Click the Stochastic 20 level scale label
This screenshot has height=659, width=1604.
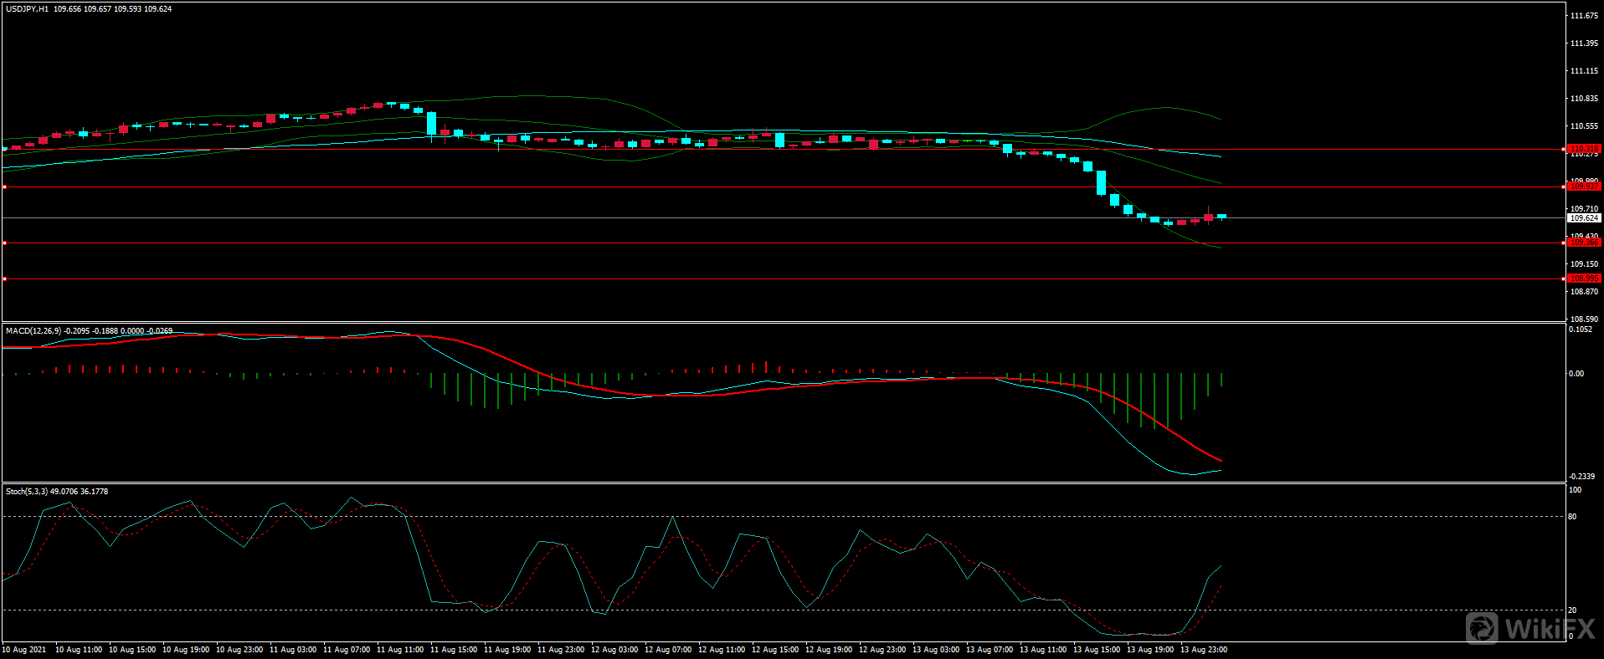pos(1572,610)
